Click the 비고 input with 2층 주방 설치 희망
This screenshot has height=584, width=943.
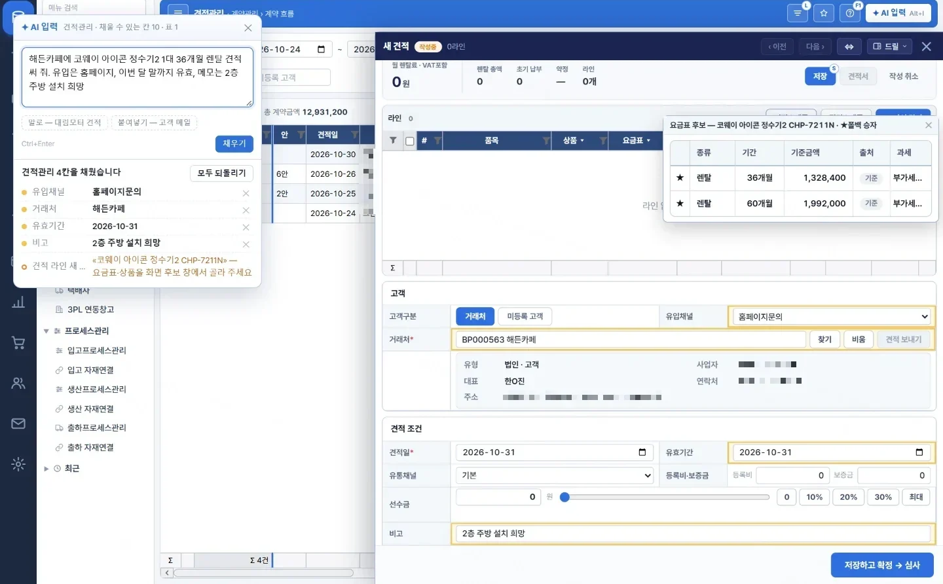pos(692,534)
